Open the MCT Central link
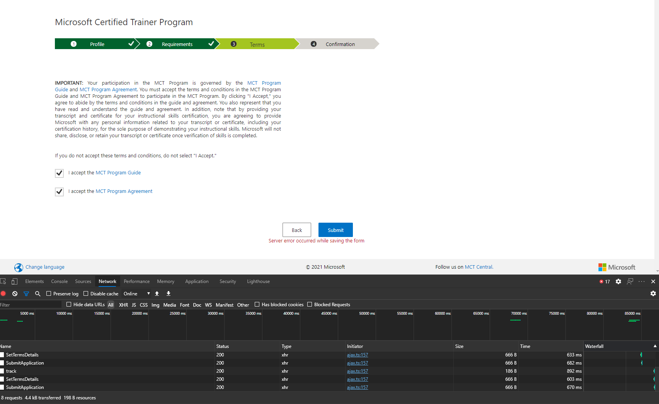659x404 pixels. pos(478,267)
